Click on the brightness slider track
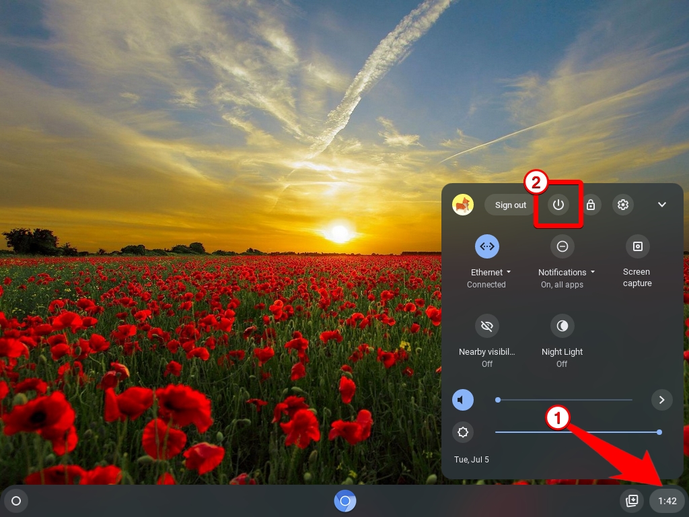Viewport: 689px width, 517px height. pyautogui.click(x=577, y=432)
